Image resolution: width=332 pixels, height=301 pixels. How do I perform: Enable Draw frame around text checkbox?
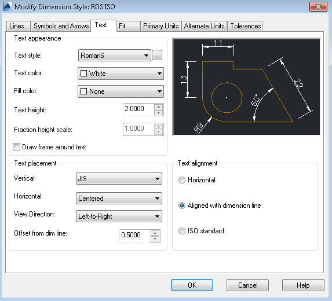tap(17, 147)
